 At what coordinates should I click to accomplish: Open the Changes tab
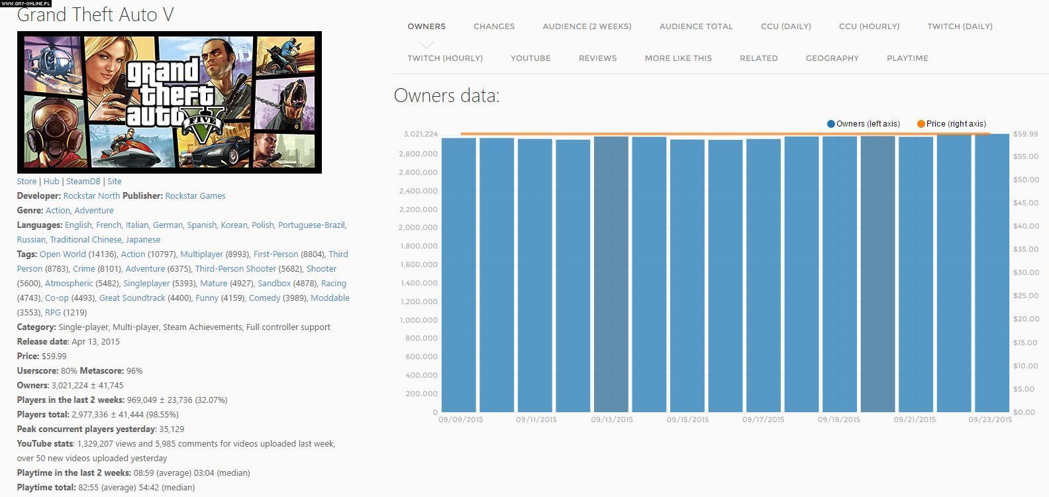click(493, 27)
